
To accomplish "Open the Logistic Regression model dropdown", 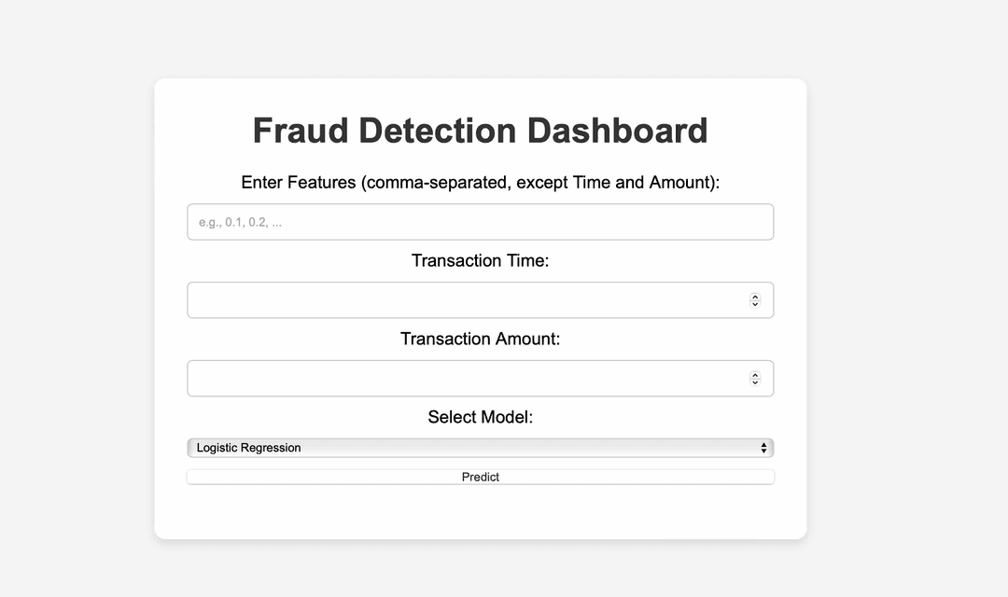I will point(480,449).
